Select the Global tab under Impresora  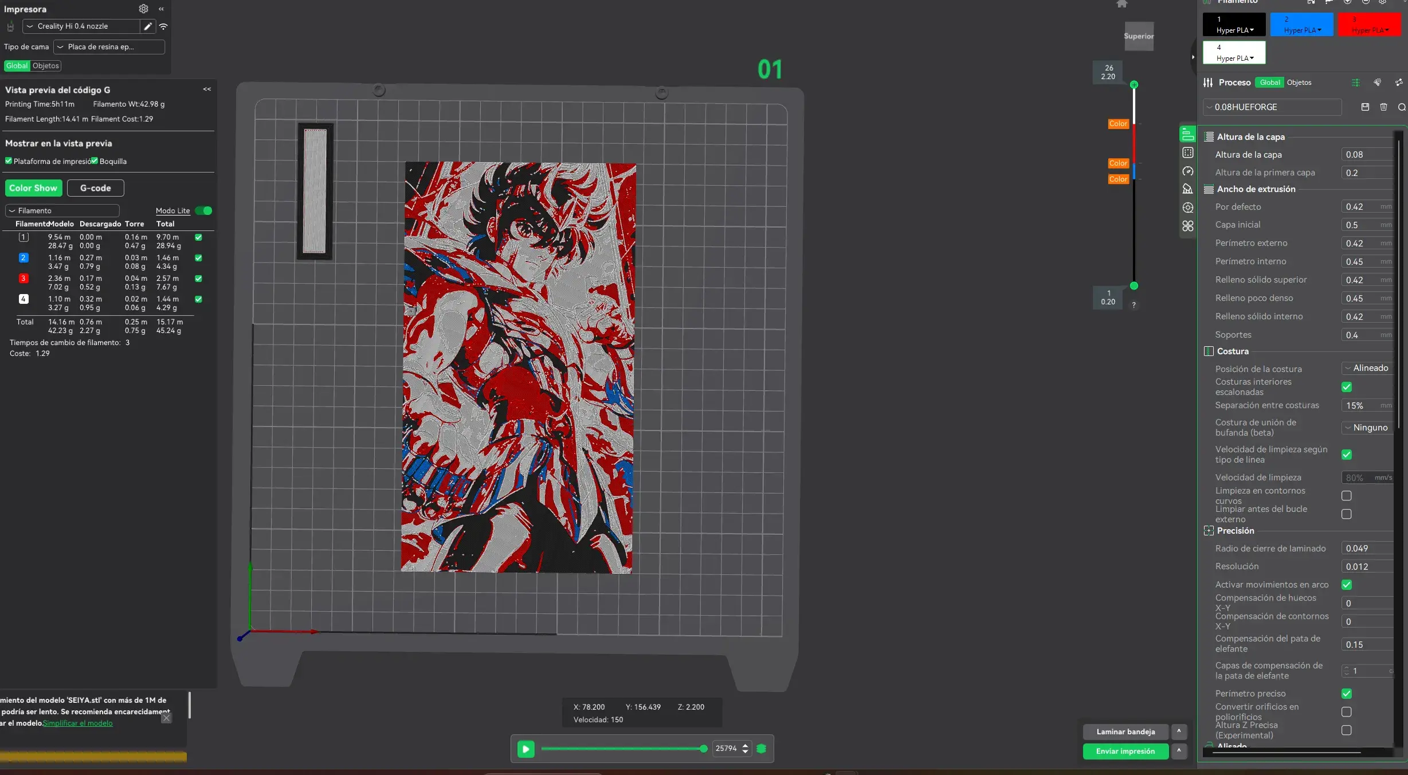[17, 66]
